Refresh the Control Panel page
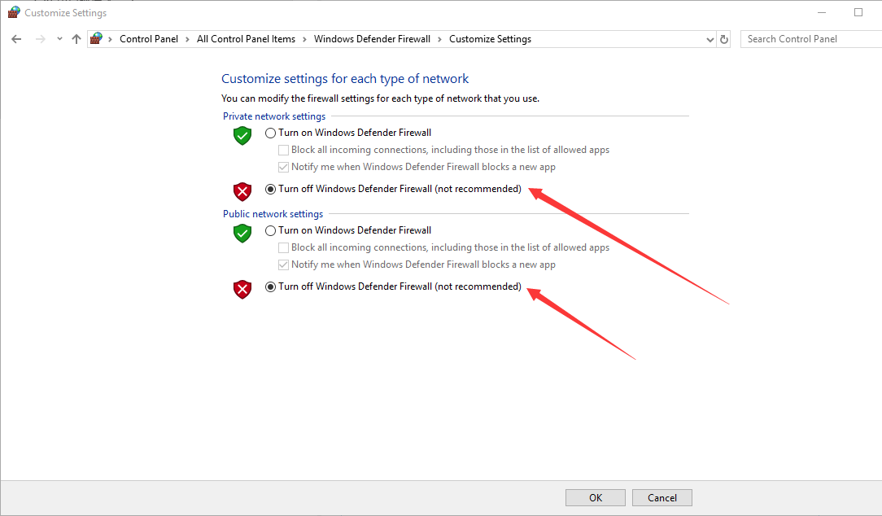 click(x=724, y=39)
